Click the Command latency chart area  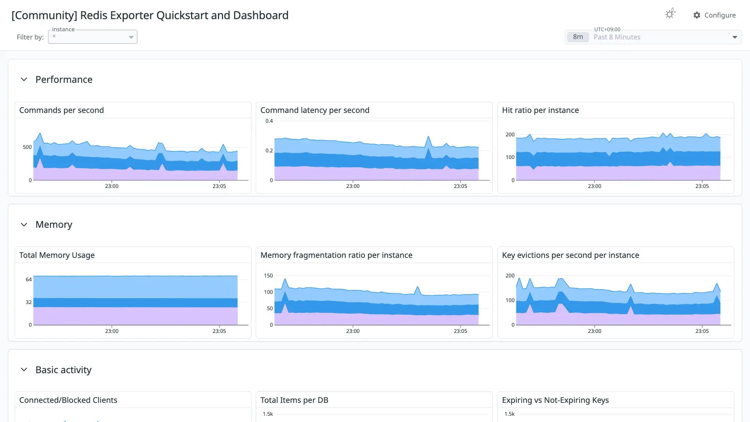(x=377, y=158)
